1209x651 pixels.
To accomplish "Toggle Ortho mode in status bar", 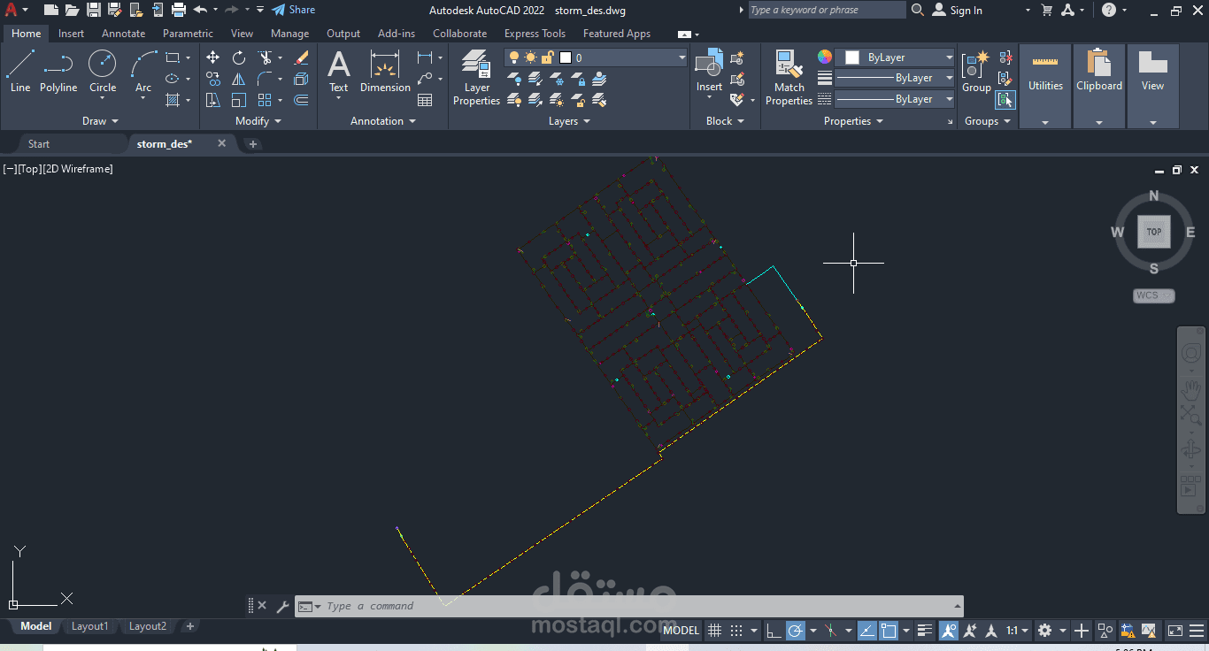I will point(774,630).
